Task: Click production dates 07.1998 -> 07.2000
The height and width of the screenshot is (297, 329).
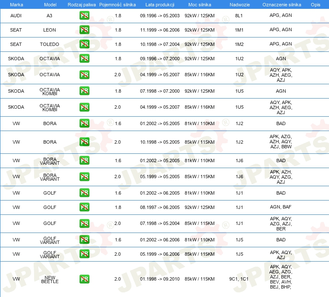Action: pyautogui.click(x=160, y=91)
